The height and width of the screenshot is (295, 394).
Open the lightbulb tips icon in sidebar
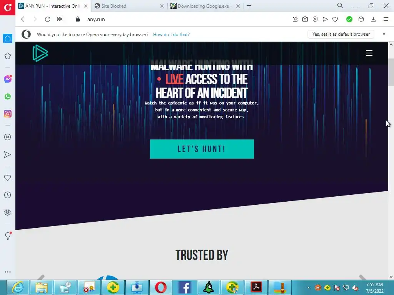(8, 235)
